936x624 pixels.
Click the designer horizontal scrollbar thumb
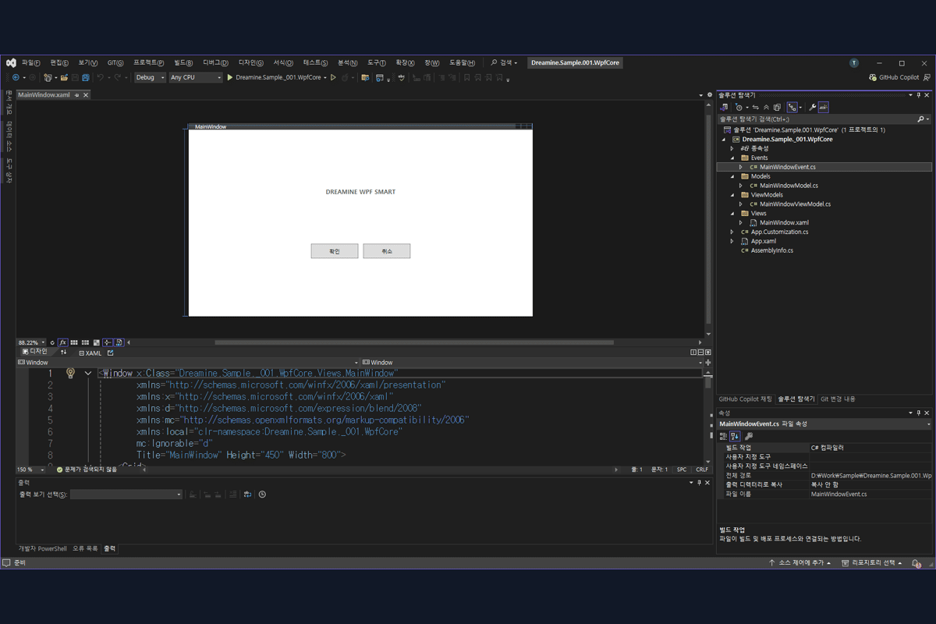point(414,342)
